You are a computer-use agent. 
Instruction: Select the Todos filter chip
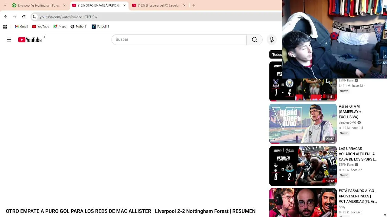coord(276,55)
